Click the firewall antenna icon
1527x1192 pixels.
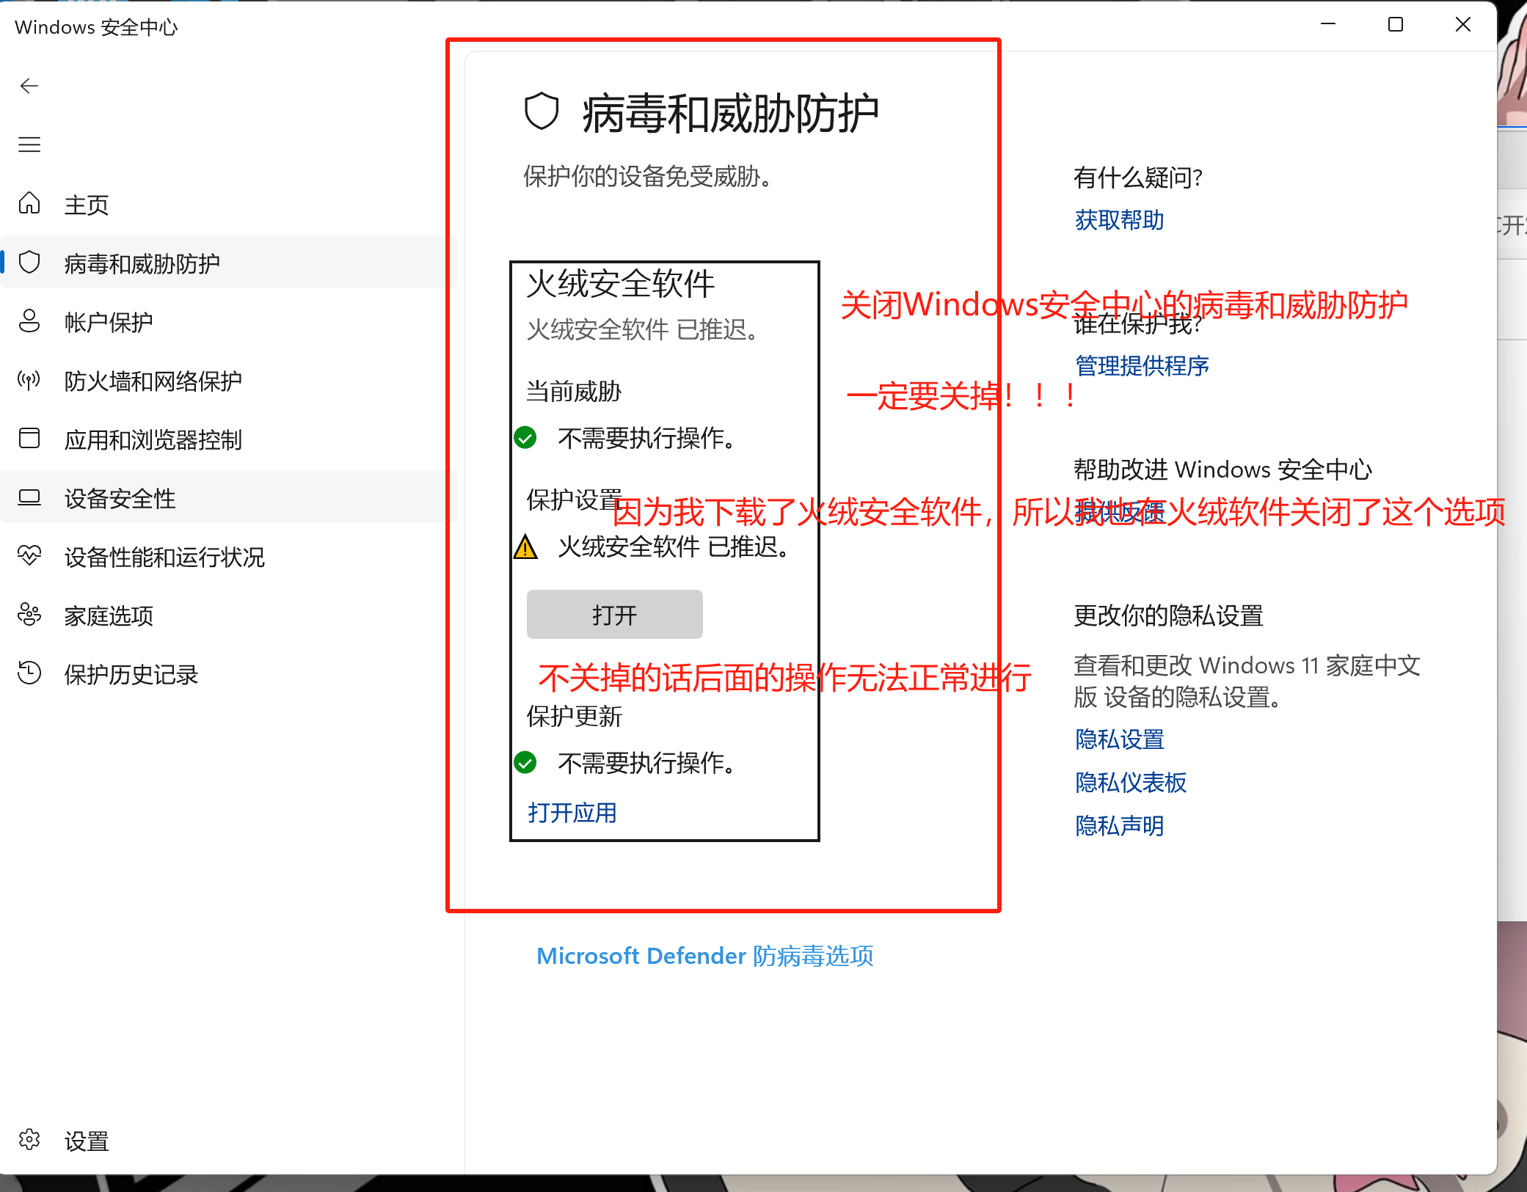coord(29,380)
